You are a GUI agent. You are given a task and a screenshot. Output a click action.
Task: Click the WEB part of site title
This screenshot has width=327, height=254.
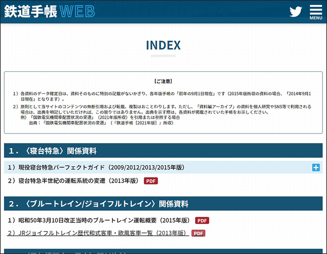[77, 11]
